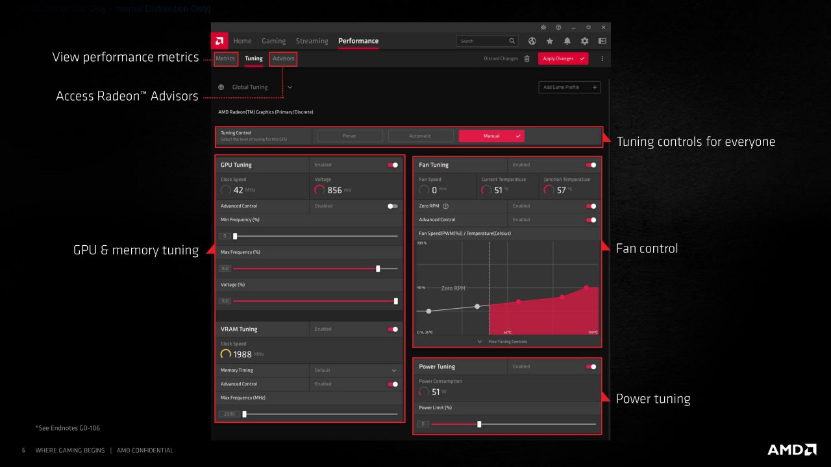Click the Zero RPM help icon
This screenshot has height=467, width=831.
pos(446,206)
